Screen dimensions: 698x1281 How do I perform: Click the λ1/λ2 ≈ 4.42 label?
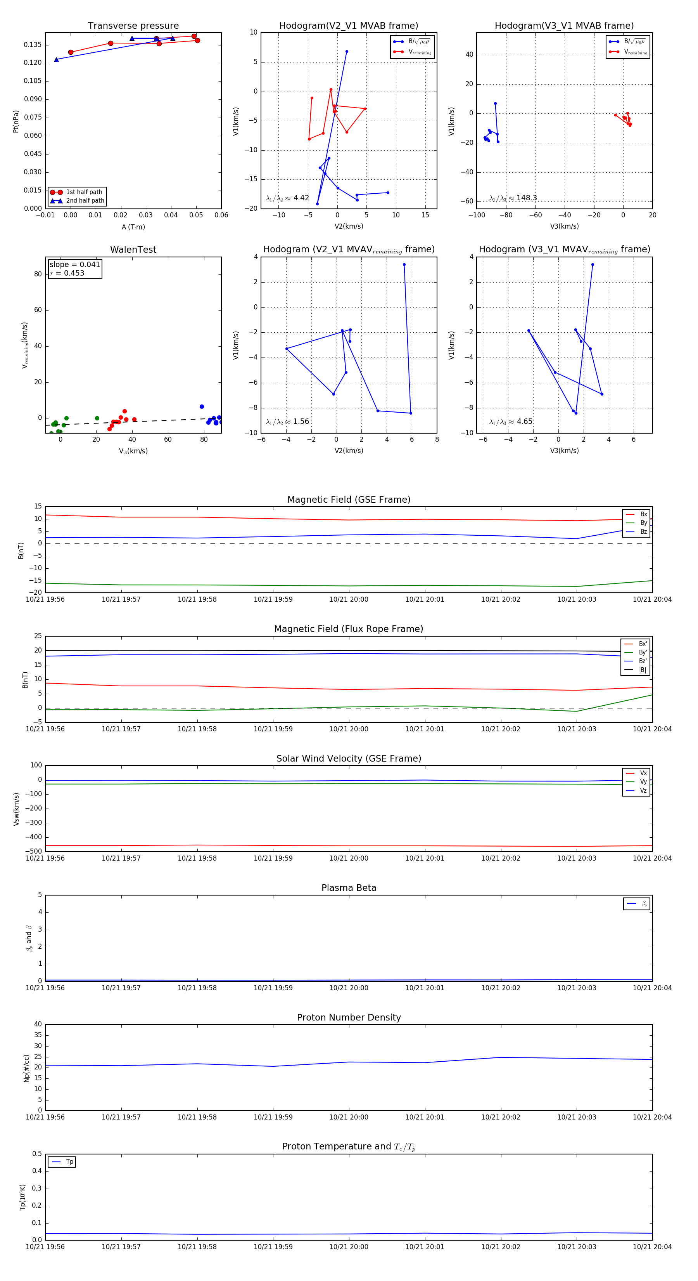287,198
